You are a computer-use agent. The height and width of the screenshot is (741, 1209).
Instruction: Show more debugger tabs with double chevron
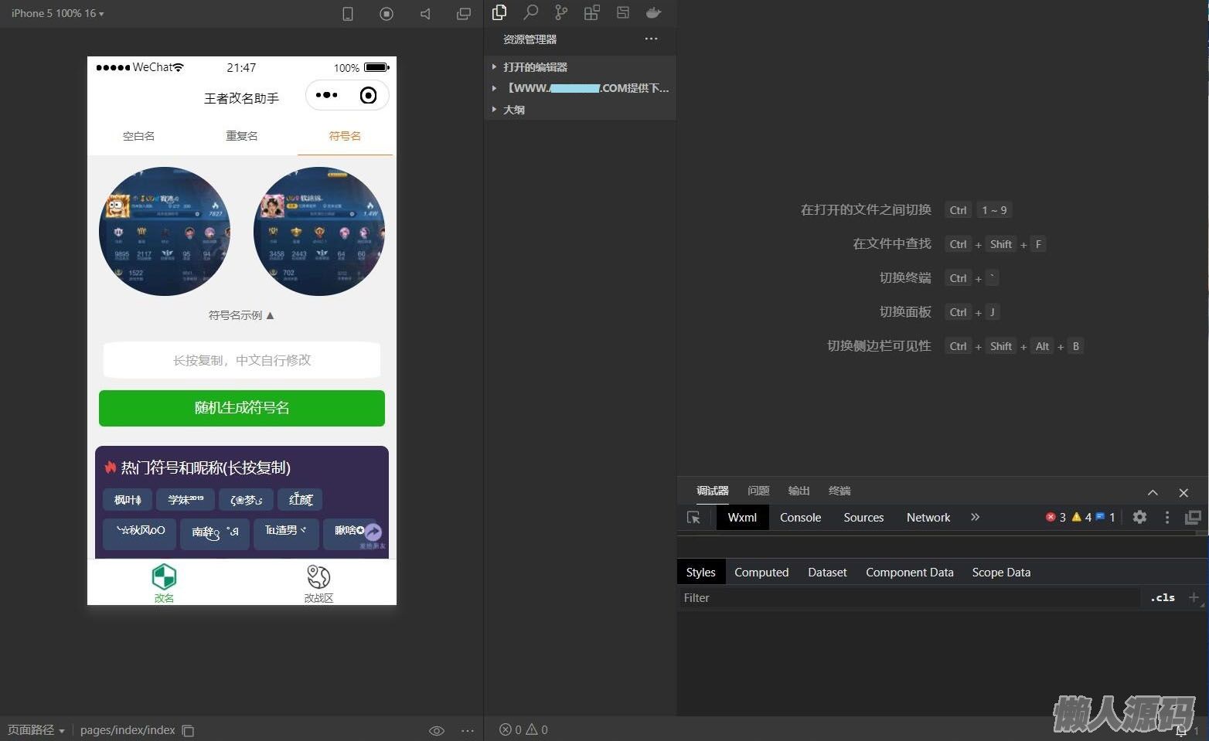click(x=976, y=517)
